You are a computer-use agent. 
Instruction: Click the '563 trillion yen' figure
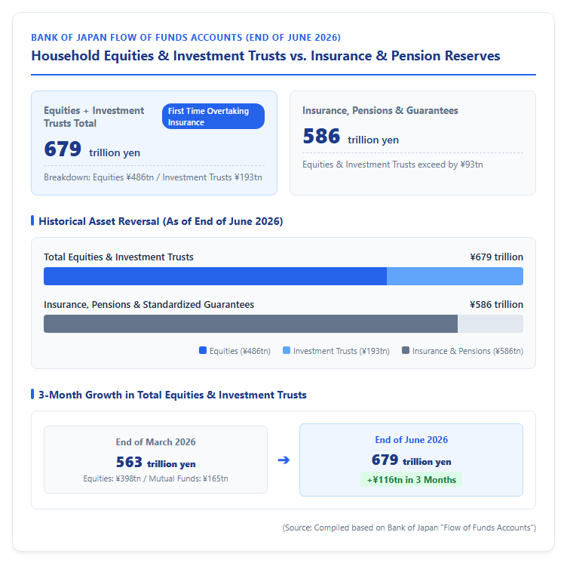[155, 462]
